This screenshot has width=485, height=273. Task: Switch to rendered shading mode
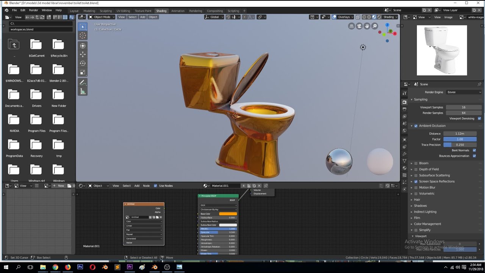[379, 17]
